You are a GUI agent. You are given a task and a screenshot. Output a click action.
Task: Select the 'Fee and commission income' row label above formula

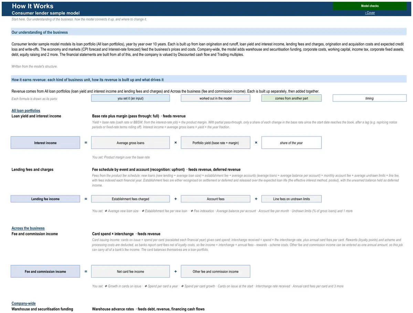point(35,234)
